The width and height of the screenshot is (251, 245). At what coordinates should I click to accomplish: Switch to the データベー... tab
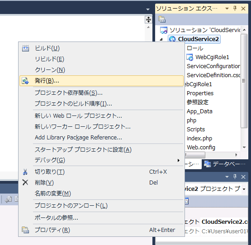pos(225,164)
